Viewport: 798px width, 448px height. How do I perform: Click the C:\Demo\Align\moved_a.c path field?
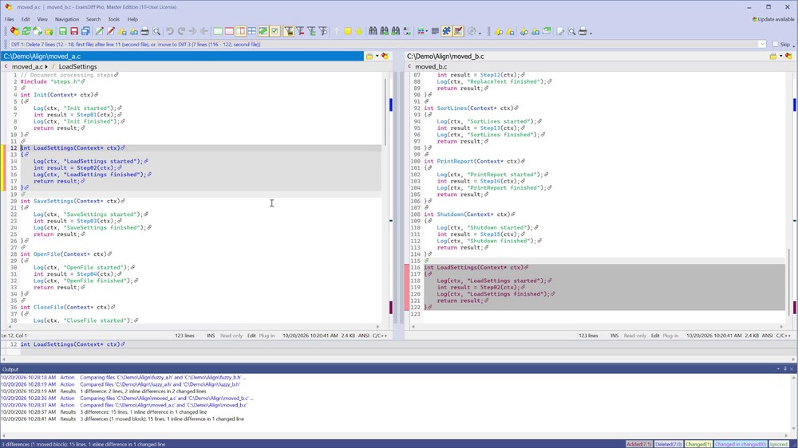tap(182, 57)
